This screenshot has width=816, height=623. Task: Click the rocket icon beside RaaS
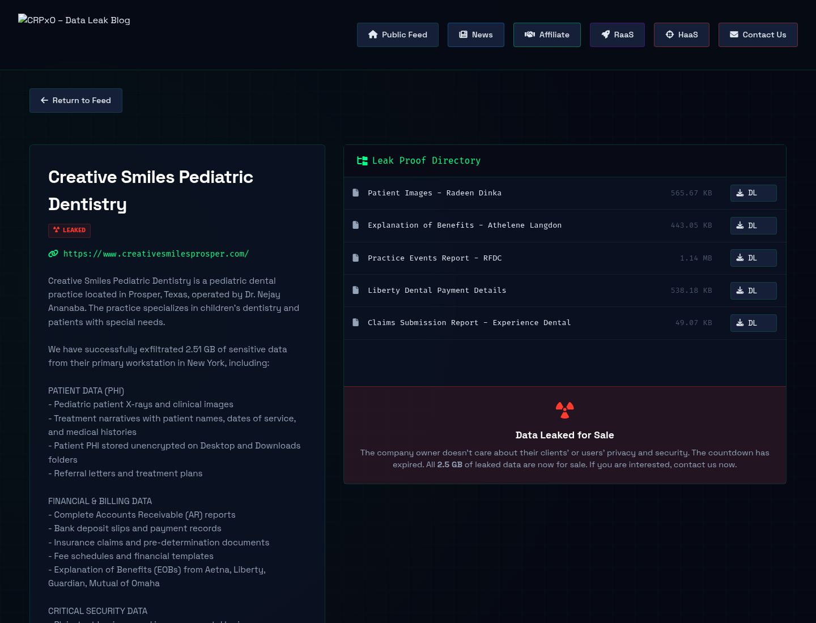coord(606,35)
